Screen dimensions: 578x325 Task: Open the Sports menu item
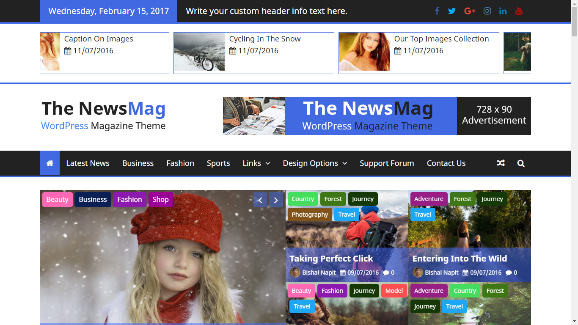(218, 163)
